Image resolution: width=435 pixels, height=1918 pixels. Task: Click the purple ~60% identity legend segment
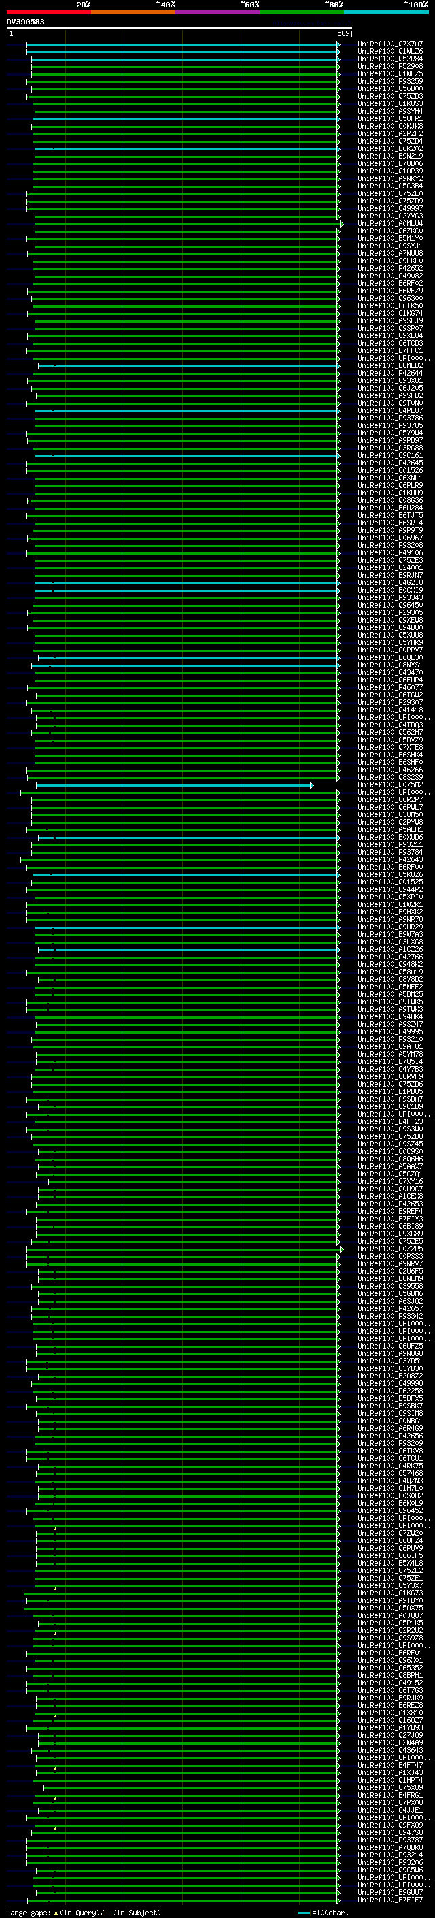click(217, 12)
